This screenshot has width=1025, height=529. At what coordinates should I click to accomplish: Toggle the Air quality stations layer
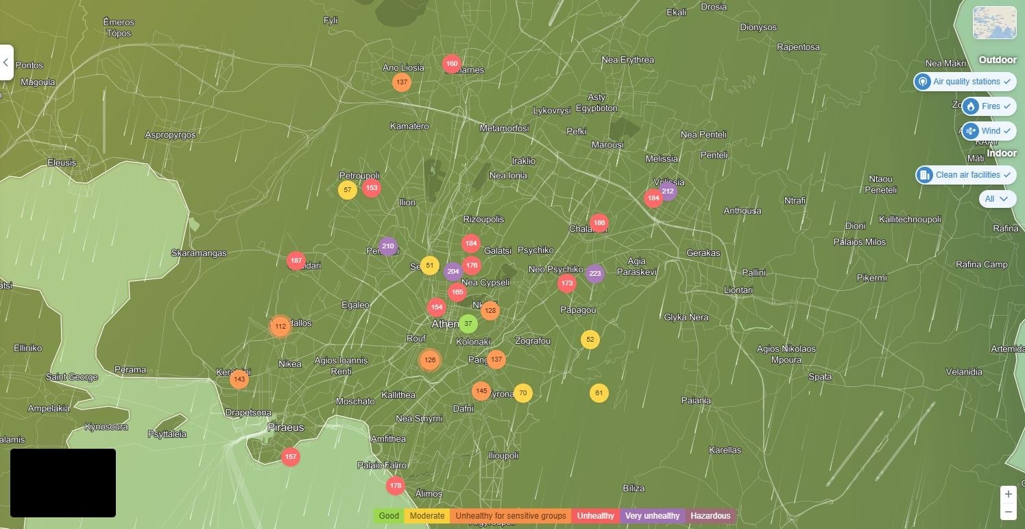965,82
